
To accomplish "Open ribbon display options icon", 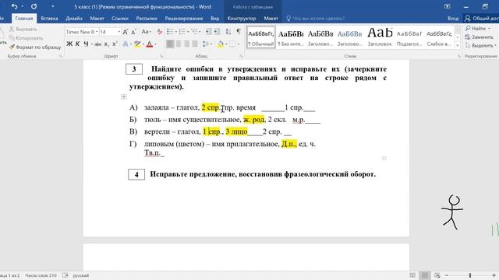I will point(447,7).
